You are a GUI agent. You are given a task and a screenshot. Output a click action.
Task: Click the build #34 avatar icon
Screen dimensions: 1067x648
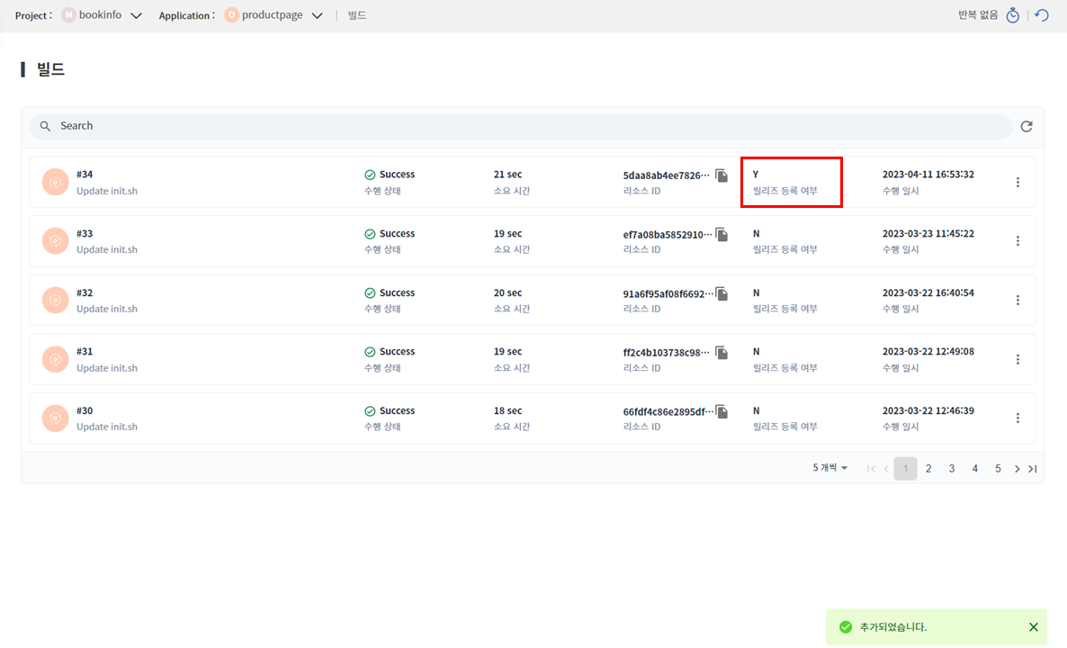pyautogui.click(x=55, y=183)
